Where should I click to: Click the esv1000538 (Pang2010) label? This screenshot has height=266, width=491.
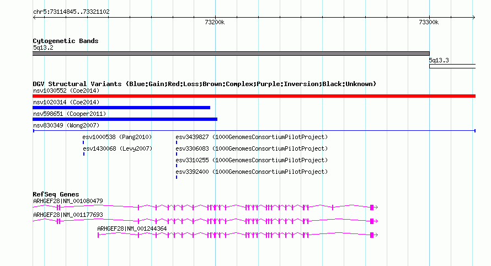[x=117, y=137]
